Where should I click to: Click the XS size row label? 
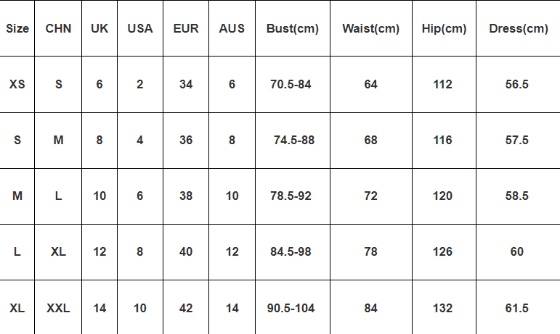[17, 84]
